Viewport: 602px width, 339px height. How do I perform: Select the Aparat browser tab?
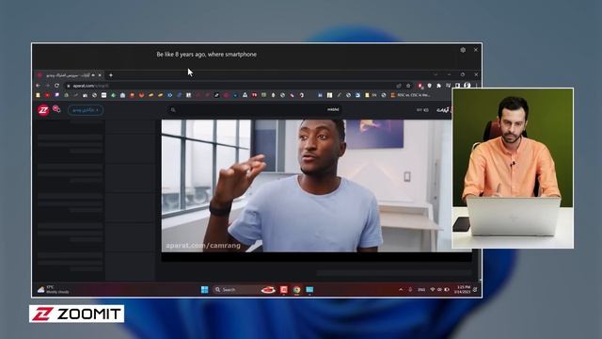(x=69, y=75)
